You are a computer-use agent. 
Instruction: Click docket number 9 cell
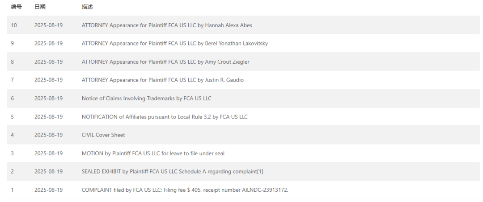click(x=13, y=44)
